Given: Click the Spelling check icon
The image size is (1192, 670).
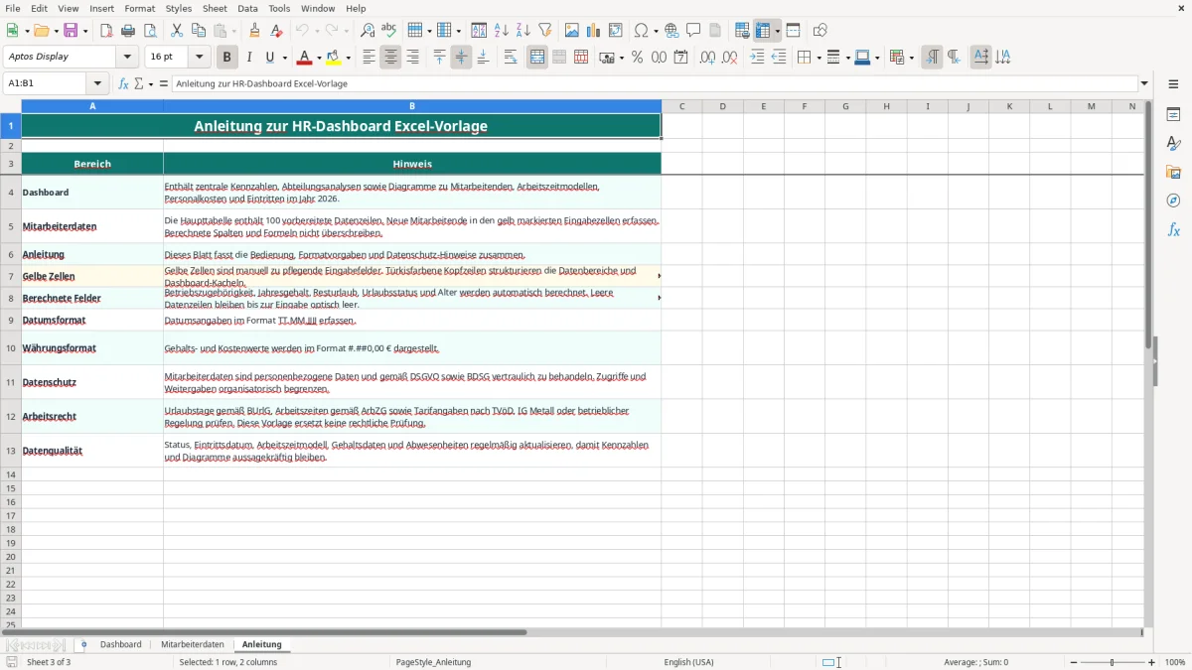Looking at the screenshot, I should point(389,31).
